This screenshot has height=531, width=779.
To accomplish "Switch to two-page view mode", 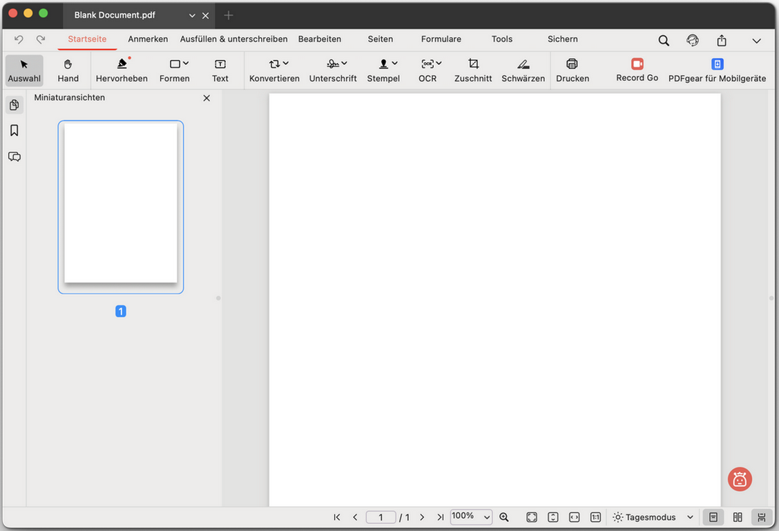I will coord(737,516).
